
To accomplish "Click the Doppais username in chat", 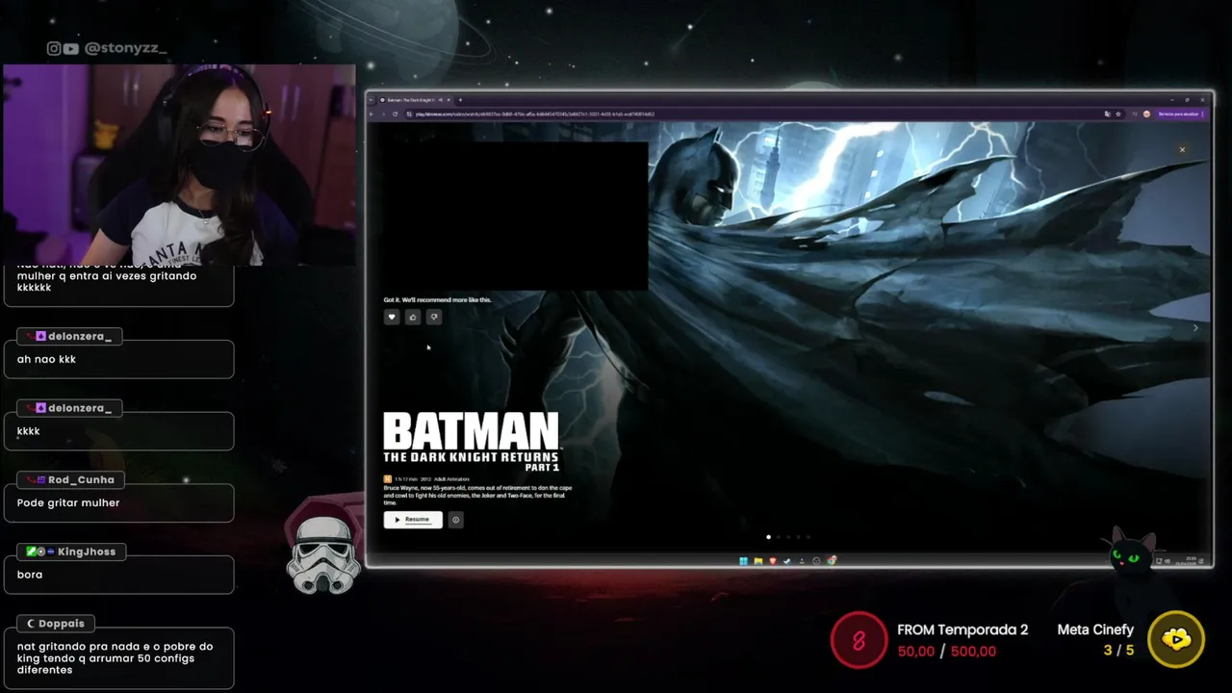I will pos(62,624).
